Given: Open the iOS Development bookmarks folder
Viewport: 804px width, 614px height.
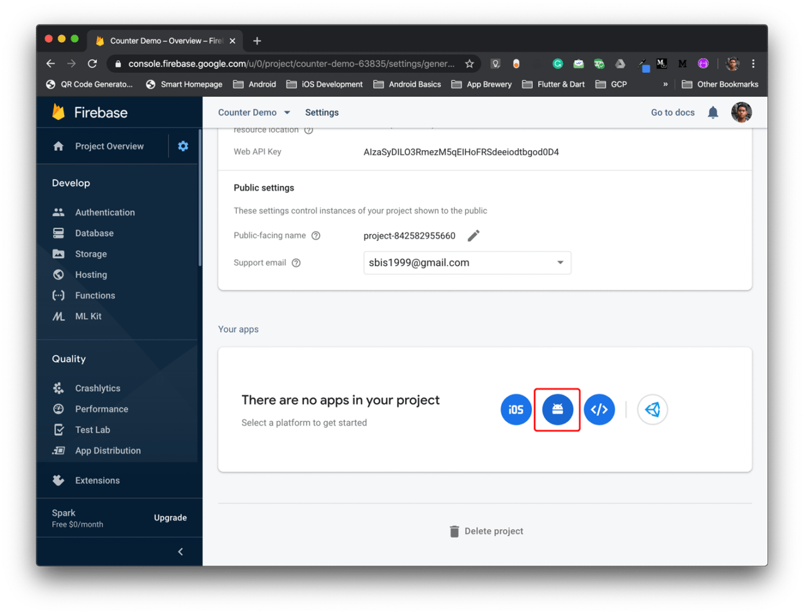Looking at the screenshot, I should (325, 84).
